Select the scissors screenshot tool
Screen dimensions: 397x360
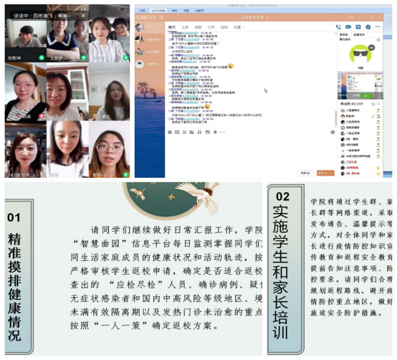click(x=184, y=132)
